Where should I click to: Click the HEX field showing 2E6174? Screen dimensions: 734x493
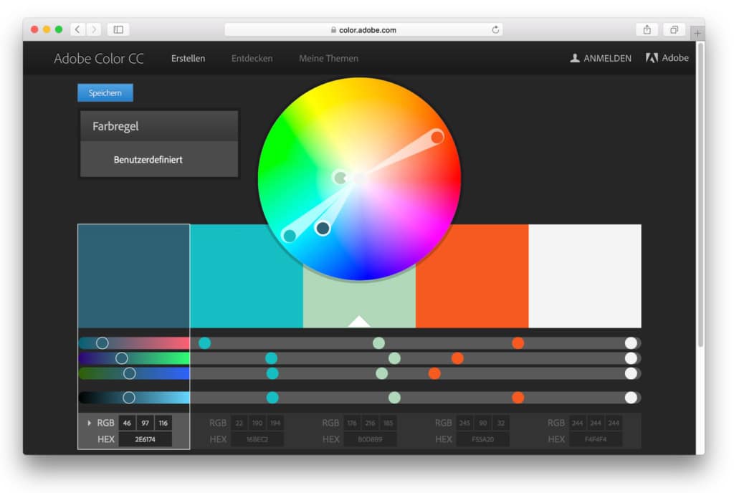145,439
